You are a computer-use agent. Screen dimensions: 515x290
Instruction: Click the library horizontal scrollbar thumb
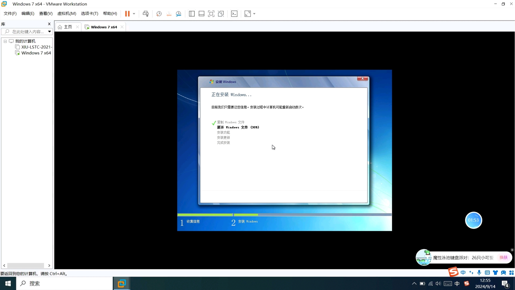pyautogui.click(x=25, y=266)
